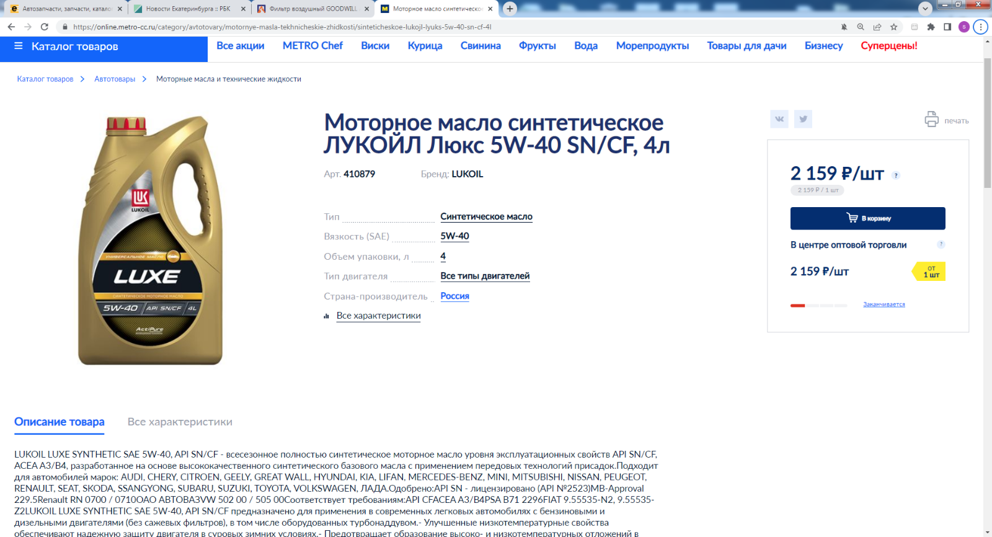Open browser zoom magnifier icon
Image resolution: width=992 pixels, height=537 pixels.
click(861, 27)
